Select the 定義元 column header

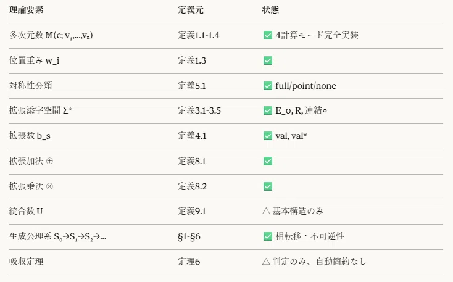(191, 10)
